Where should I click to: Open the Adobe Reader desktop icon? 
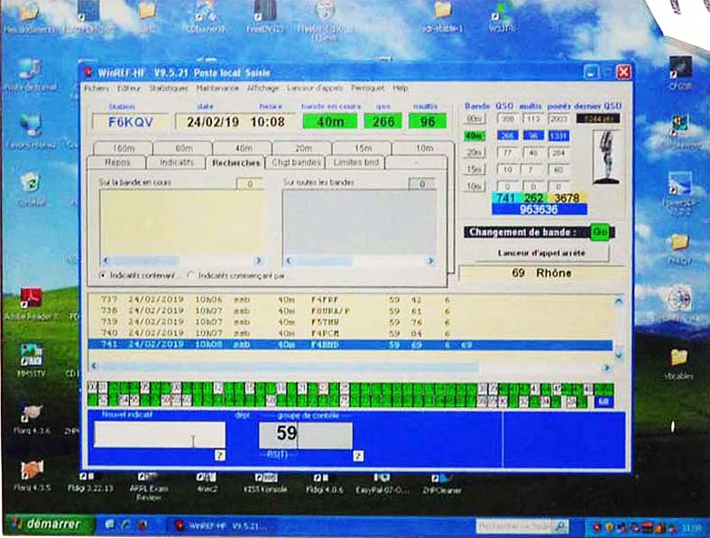point(32,298)
